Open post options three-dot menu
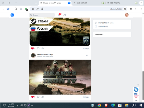Screen dimensions: 144x108 coord(87,55)
